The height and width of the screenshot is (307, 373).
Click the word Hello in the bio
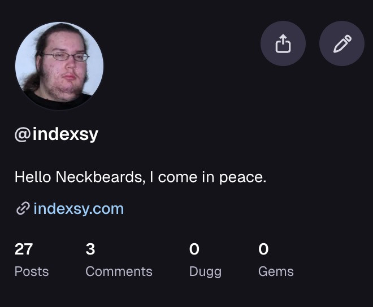pyautogui.click(x=33, y=177)
